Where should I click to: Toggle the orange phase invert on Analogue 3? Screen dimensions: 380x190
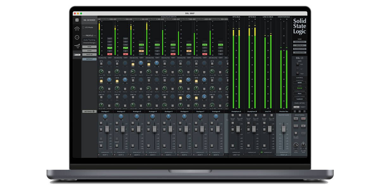141,51
